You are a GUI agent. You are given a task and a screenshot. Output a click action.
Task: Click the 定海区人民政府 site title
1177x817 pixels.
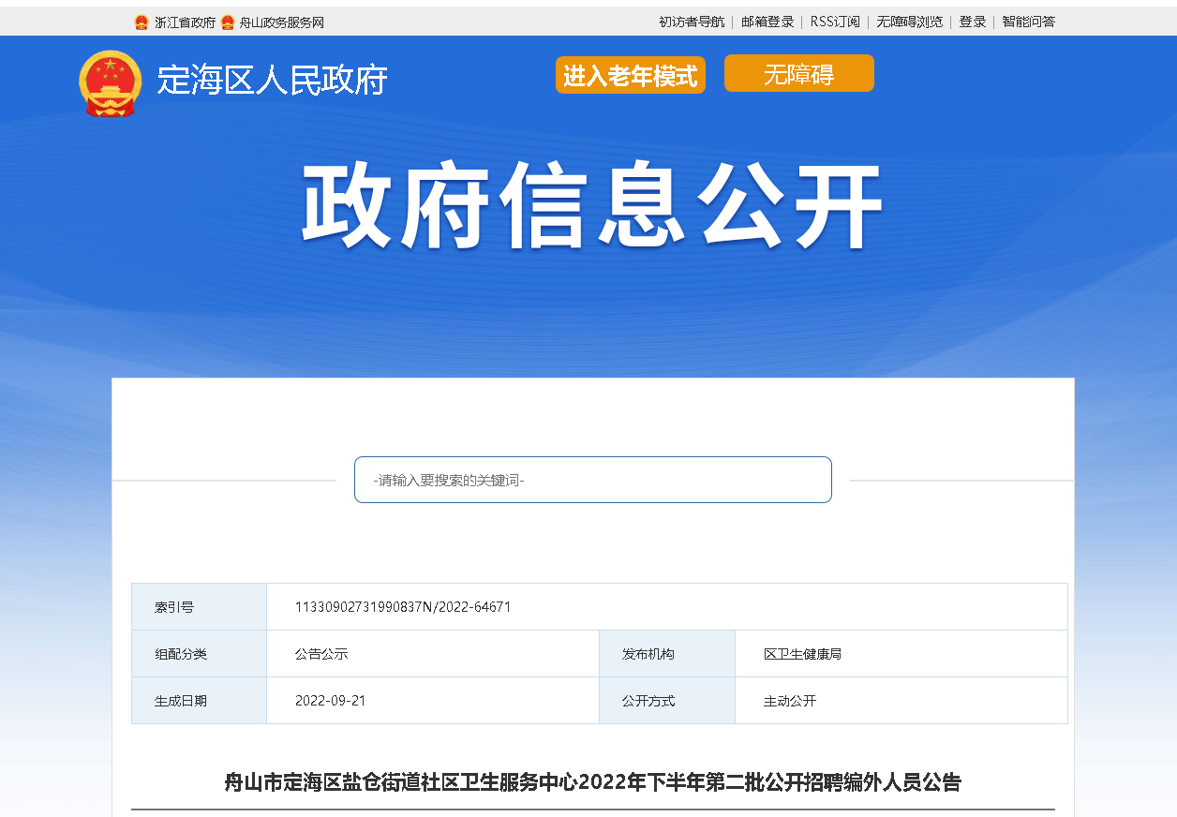272,81
